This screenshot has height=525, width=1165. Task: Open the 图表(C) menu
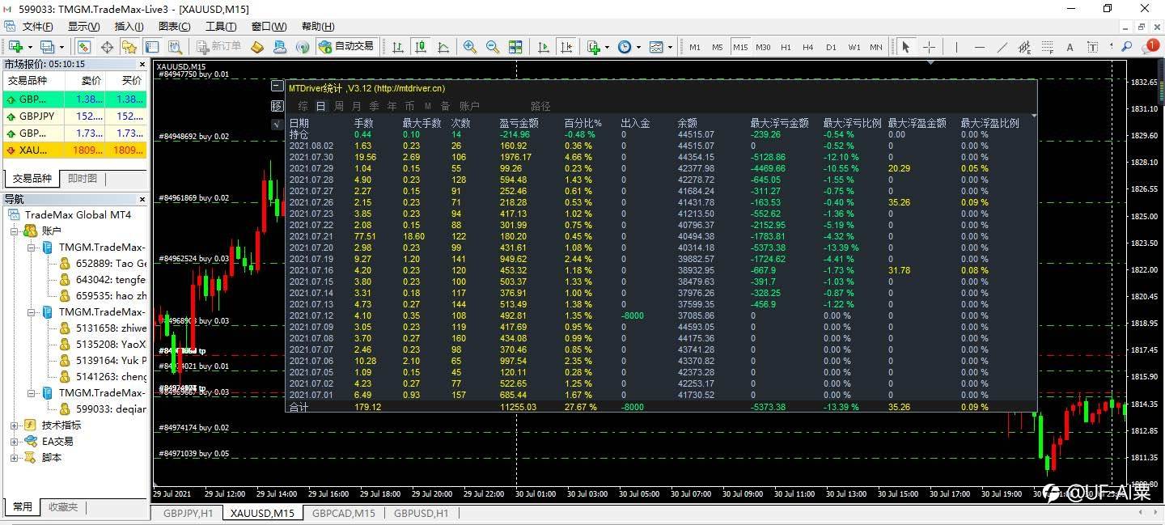click(174, 27)
